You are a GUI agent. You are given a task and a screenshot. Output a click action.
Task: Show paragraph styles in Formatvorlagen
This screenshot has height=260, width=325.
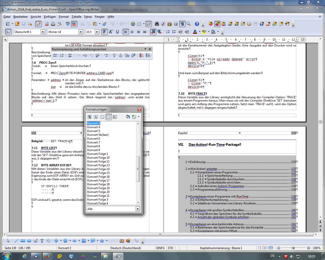90,117
